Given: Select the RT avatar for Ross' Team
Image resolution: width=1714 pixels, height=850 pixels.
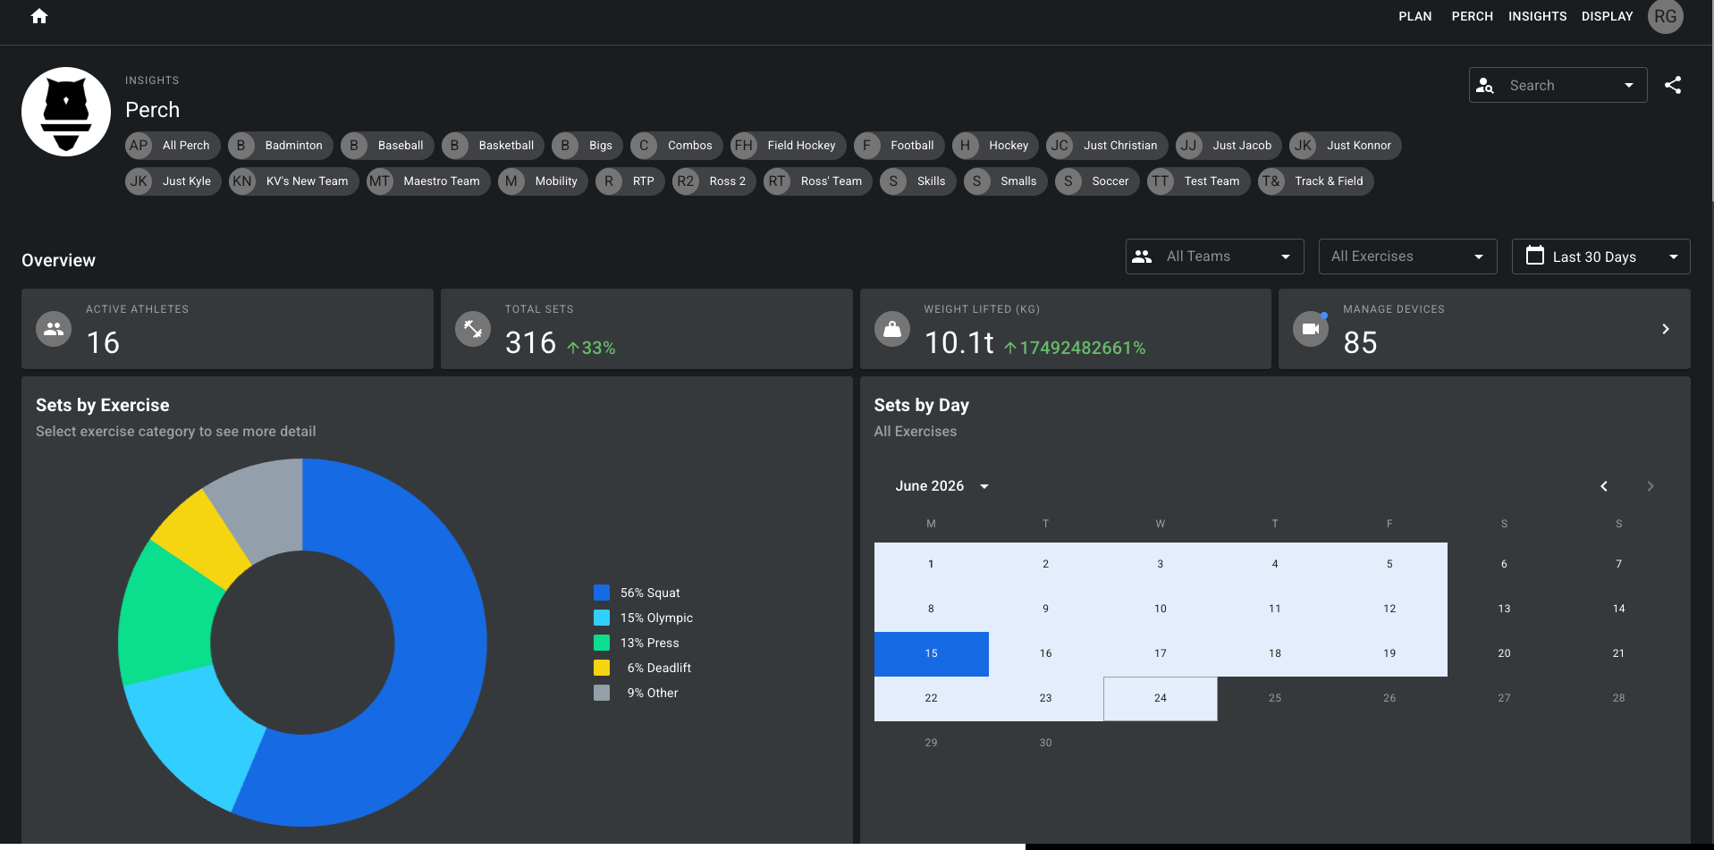Looking at the screenshot, I should [777, 181].
